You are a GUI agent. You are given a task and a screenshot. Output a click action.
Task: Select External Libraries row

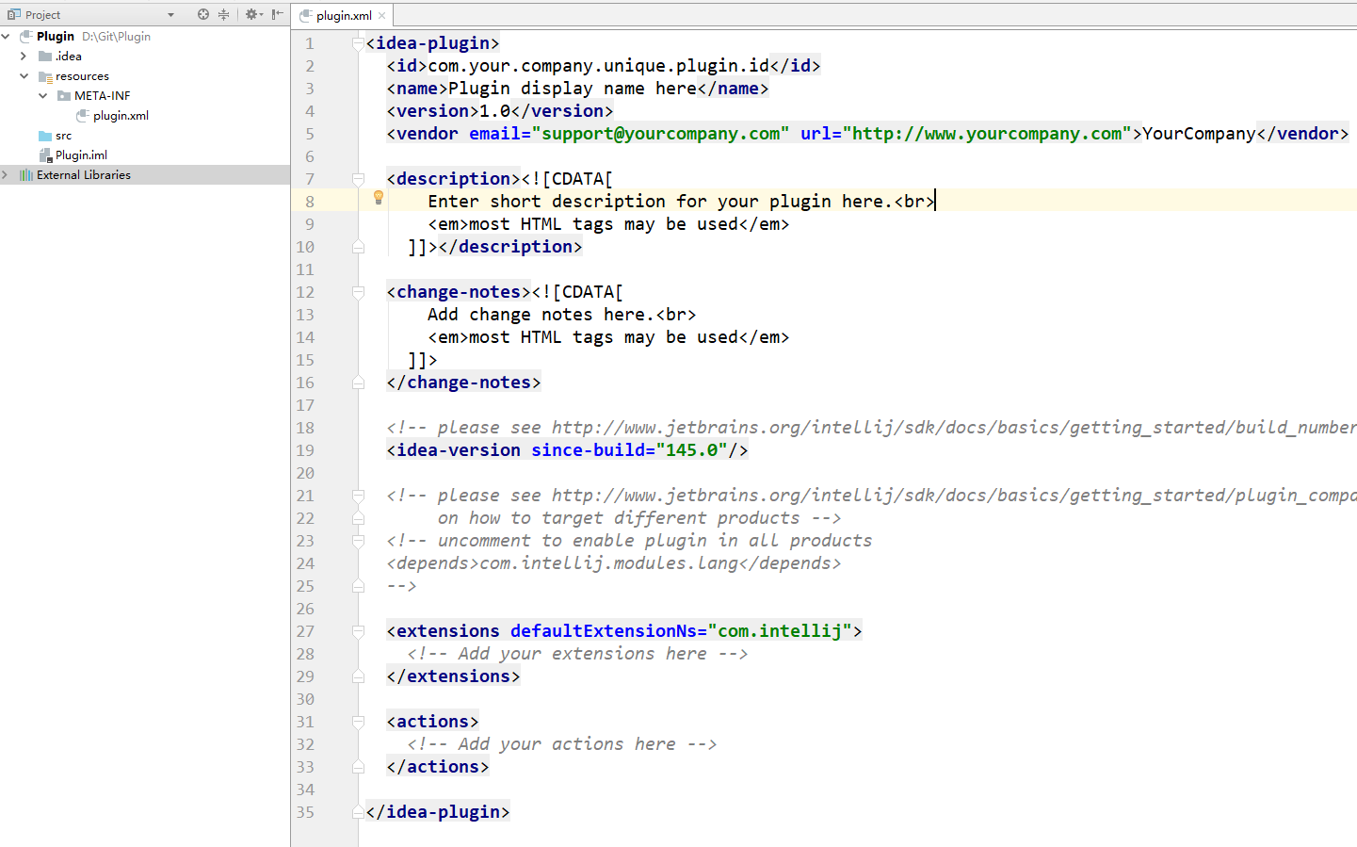(145, 175)
